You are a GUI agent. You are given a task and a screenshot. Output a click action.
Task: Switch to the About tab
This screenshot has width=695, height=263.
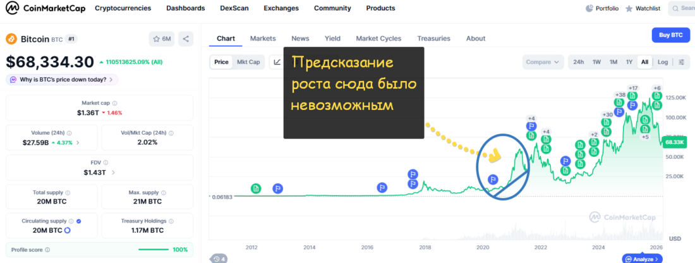click(x=476, y=39)
